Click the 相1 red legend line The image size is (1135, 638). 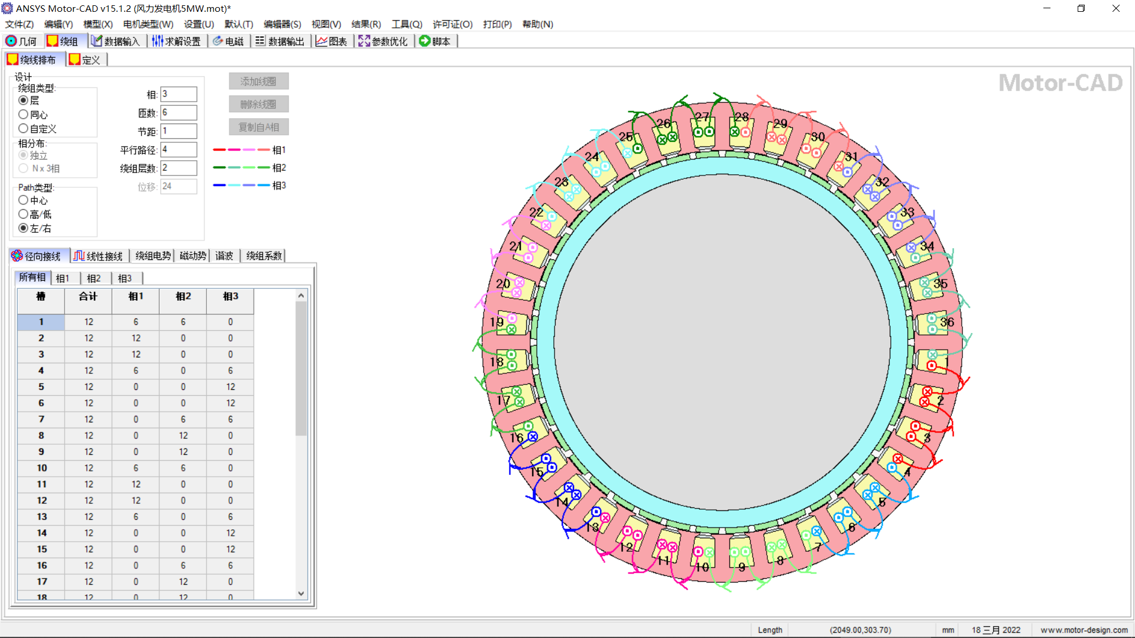tap(241, 150)
